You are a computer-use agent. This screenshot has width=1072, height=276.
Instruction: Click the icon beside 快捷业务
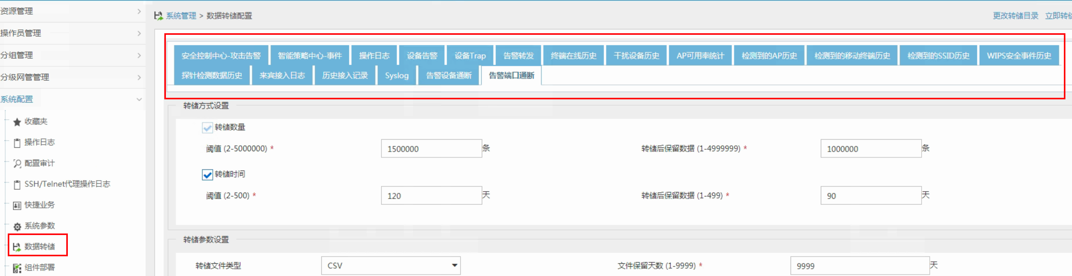click(17, 205)
